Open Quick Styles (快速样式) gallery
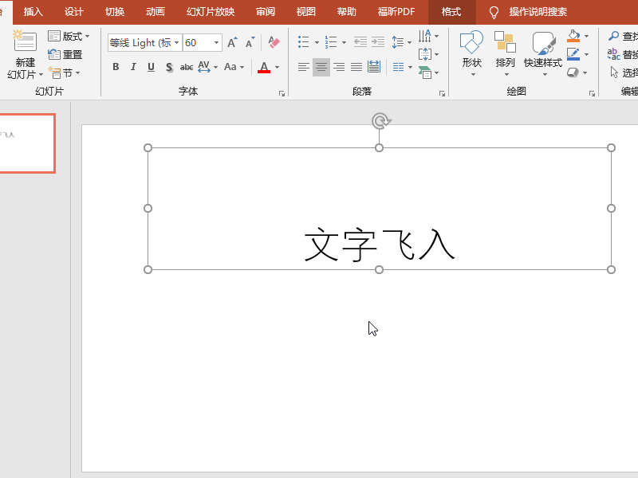Screen dimensions: 638x478 click(x=543, y=53)
